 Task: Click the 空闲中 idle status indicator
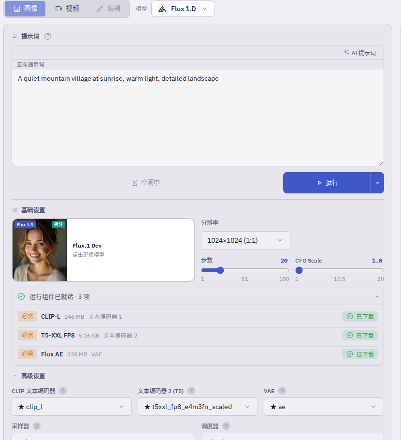coord(146,183)
